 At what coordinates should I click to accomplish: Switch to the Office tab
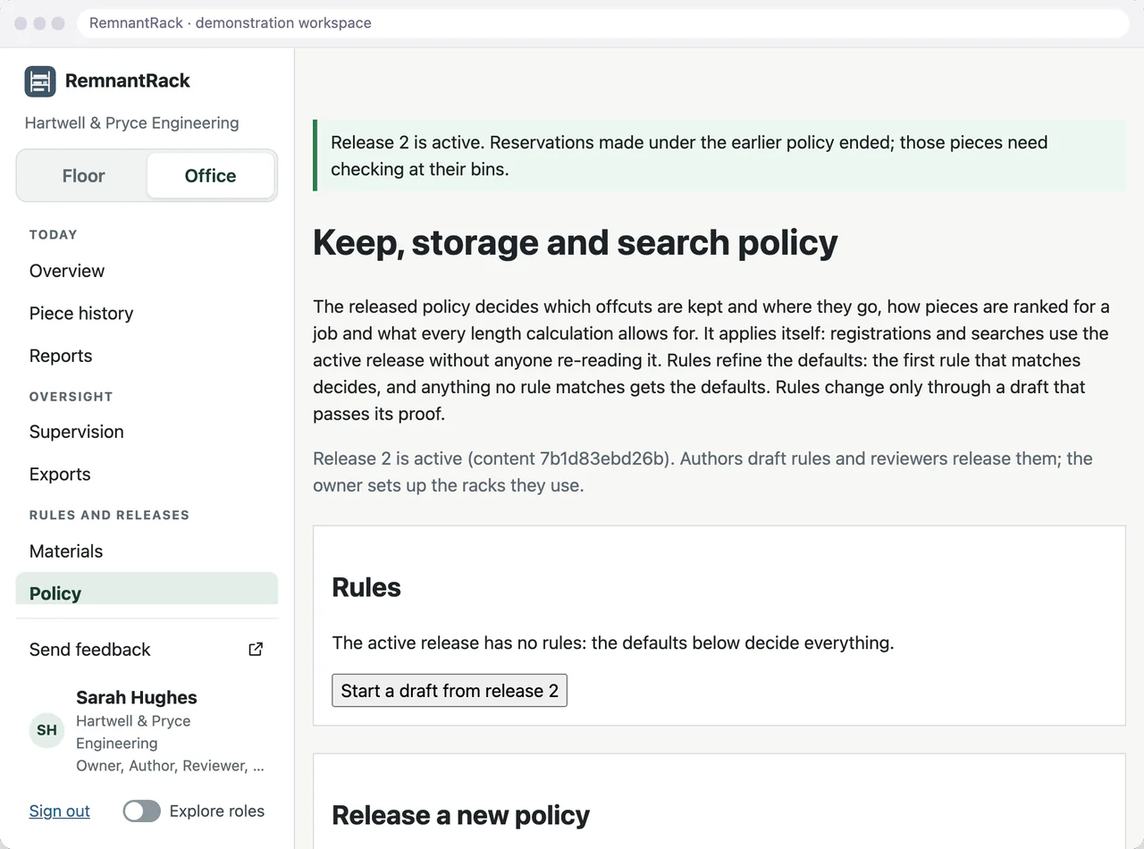tap(210, 176)
